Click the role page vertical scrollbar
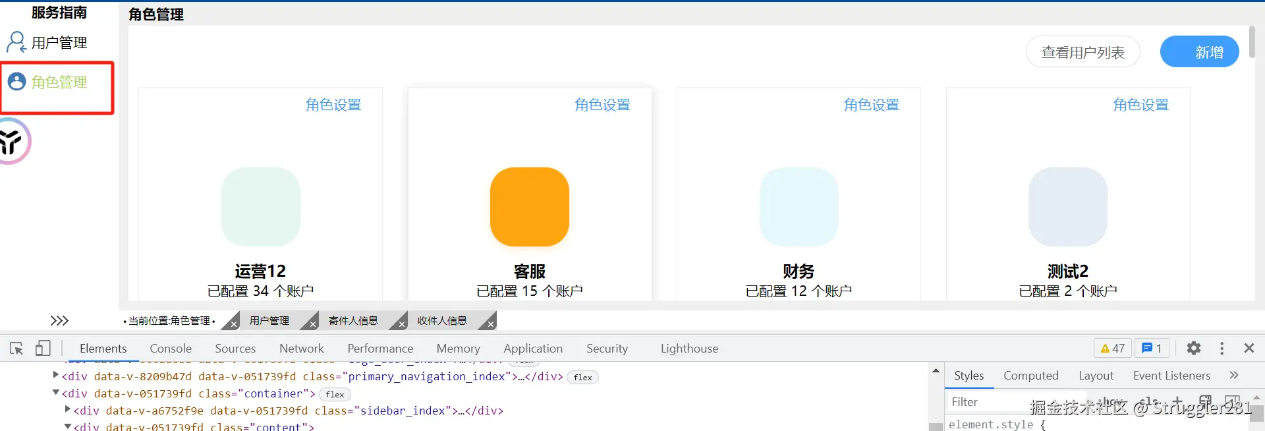This screenshot has width=1265, height=431. point(1252,42)
